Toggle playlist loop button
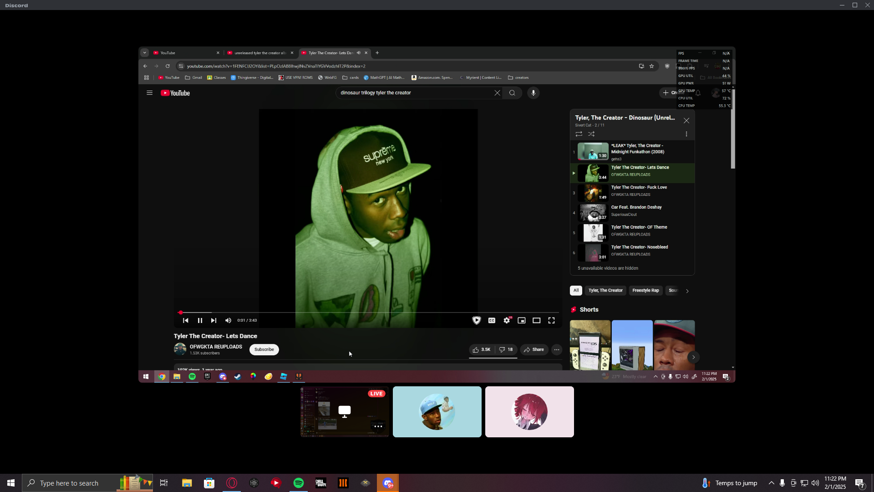 (x=579, y=134)
